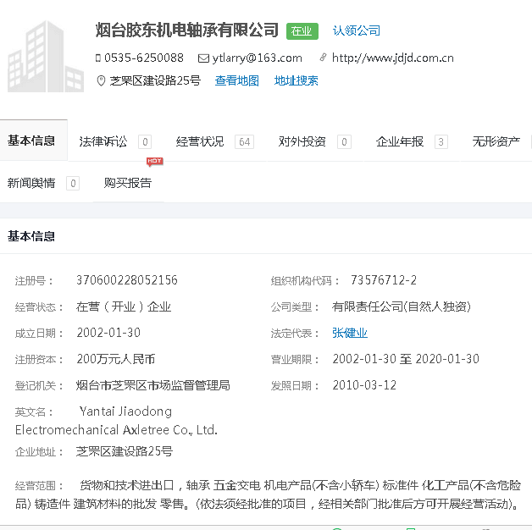Open the 查看地图 link
Viewport: 532px width, 530px height.
pos(236,81)
